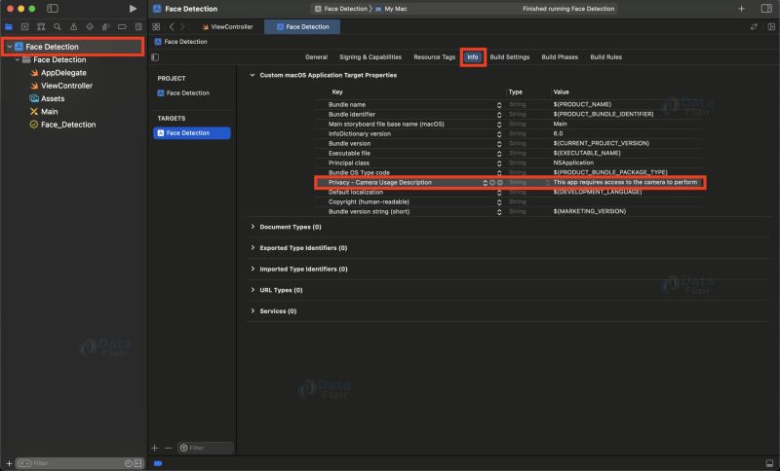Click the remove target minus button

(x=168, y=448)
